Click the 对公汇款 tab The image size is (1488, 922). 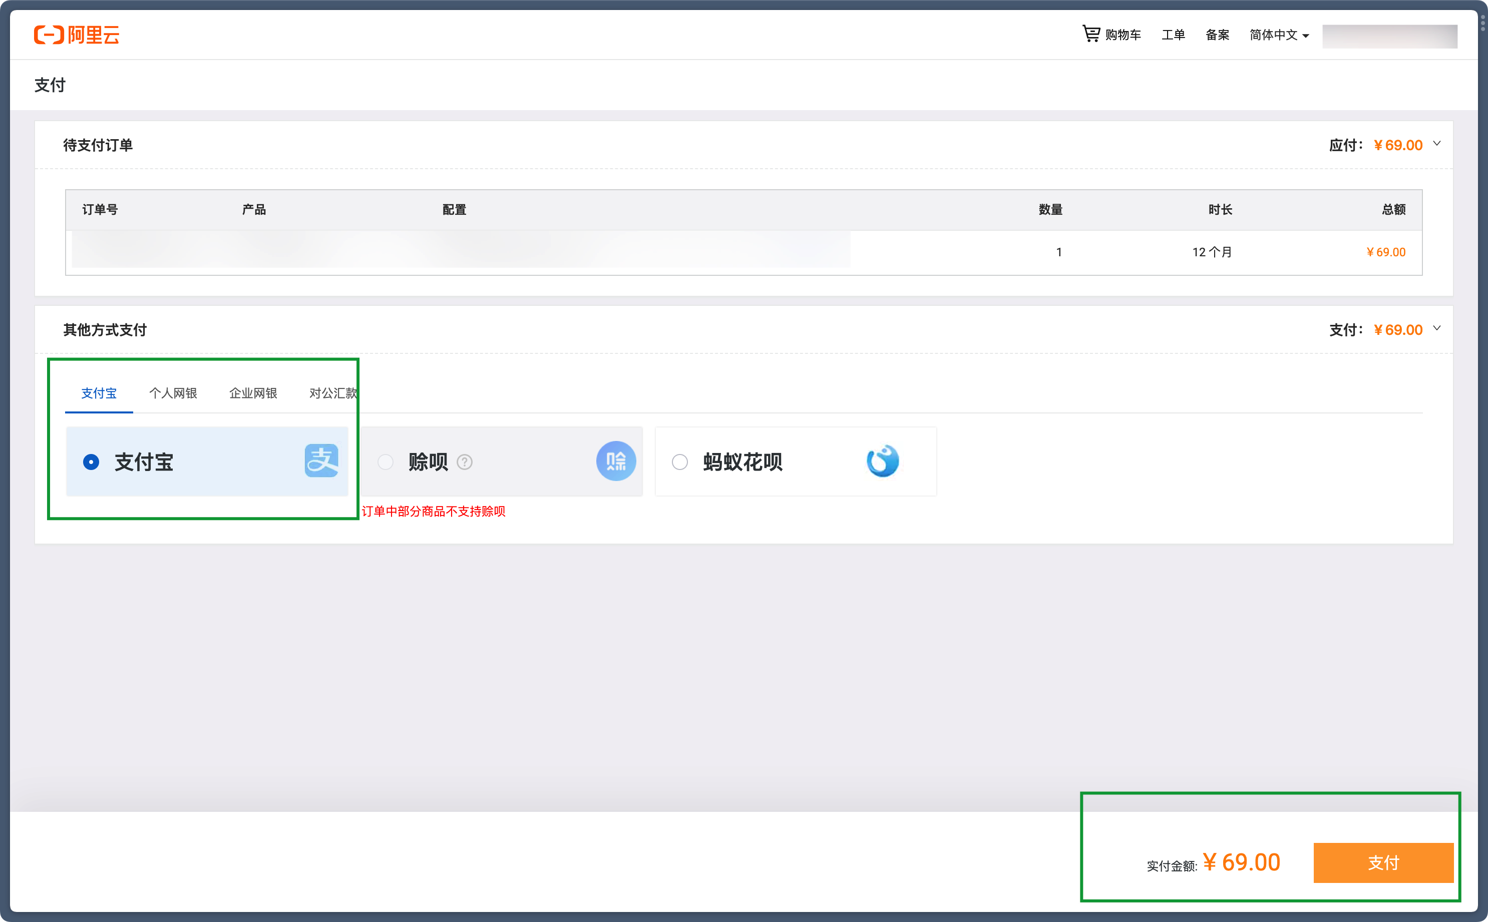point(330,393)
